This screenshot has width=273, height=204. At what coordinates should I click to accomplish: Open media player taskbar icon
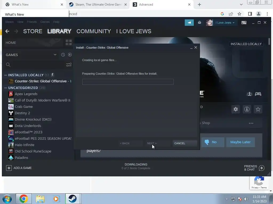pos(57,199)
